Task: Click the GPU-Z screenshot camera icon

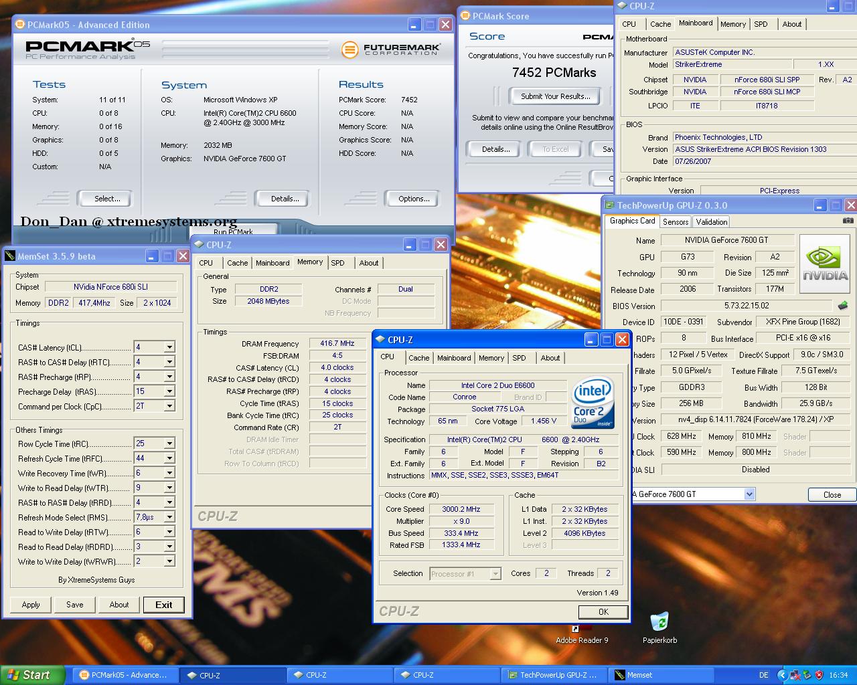Action: (x=848, y=221)
